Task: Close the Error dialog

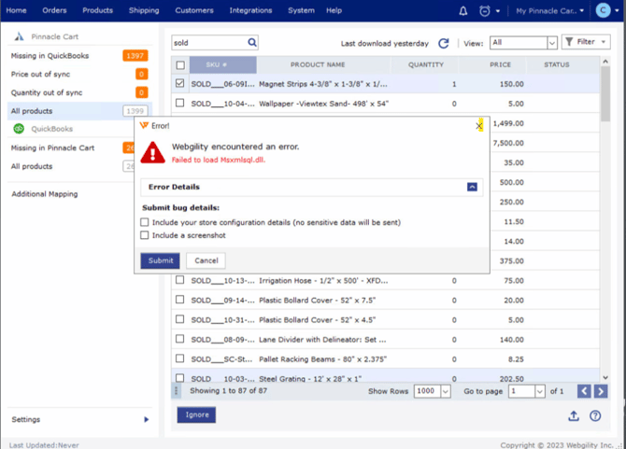Action: coord(479,125)
